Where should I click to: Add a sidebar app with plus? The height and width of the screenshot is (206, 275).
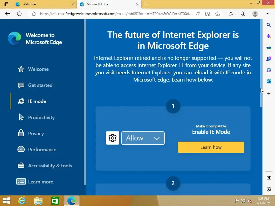269,94
